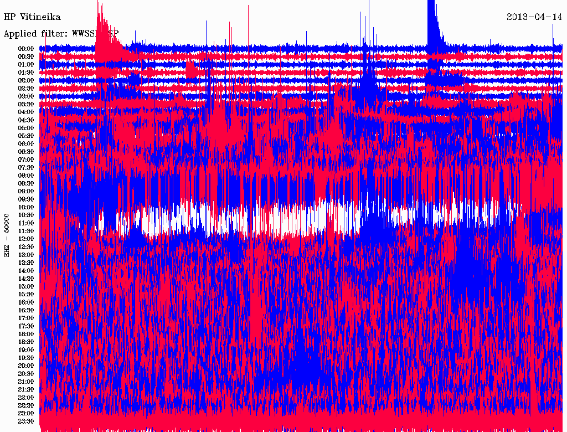Click the 00:00 time label

26,49
